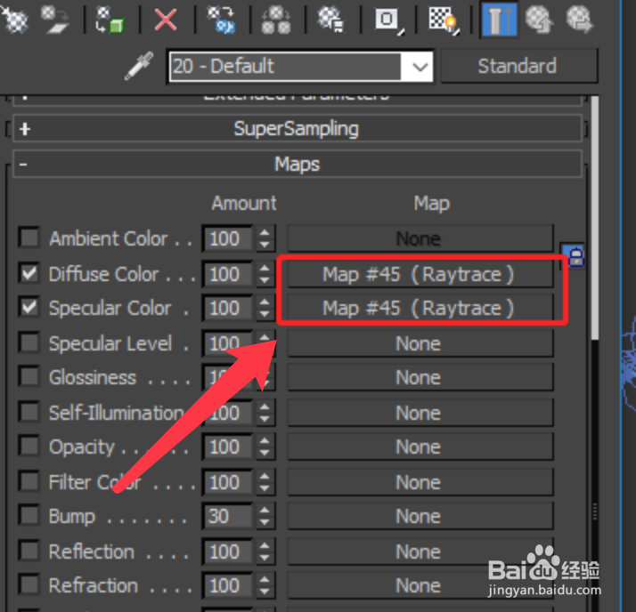Collapse the Maps rollout

(x=298, y=164)
